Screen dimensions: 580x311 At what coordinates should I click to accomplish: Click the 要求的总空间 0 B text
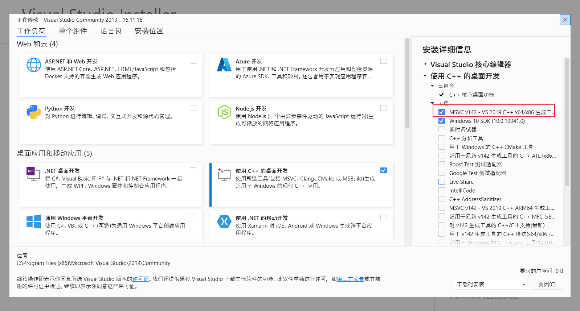(541, 271)
